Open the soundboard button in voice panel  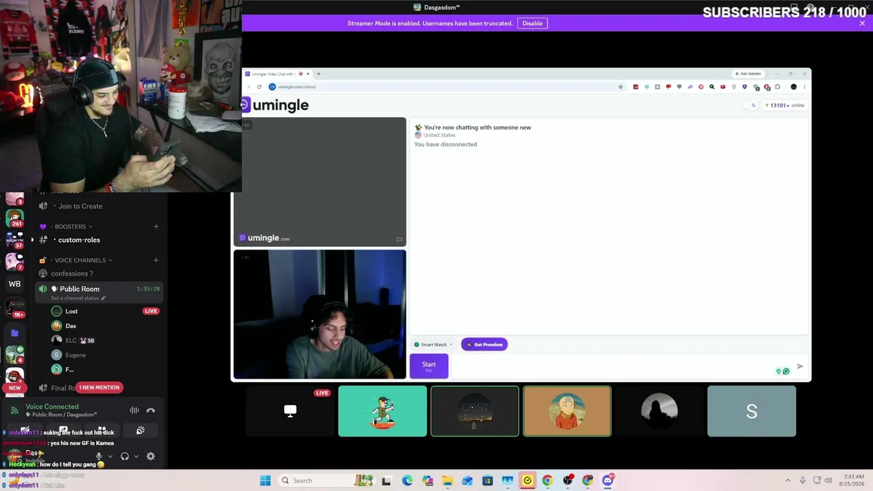pos(140,430)
